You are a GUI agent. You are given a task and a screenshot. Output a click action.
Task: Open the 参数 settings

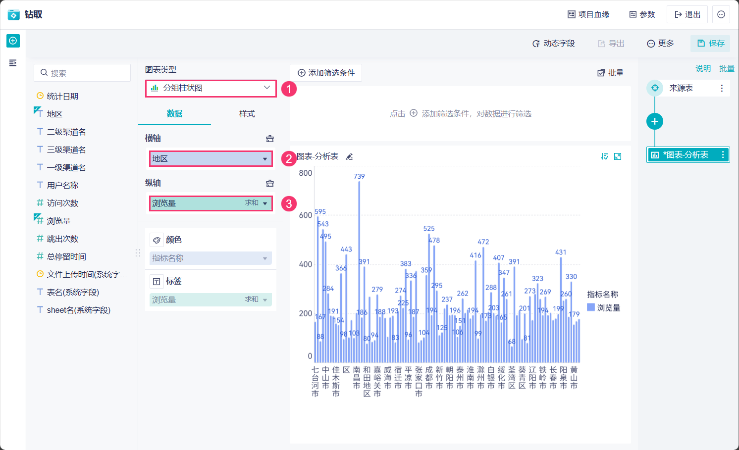tap(642, 14)
